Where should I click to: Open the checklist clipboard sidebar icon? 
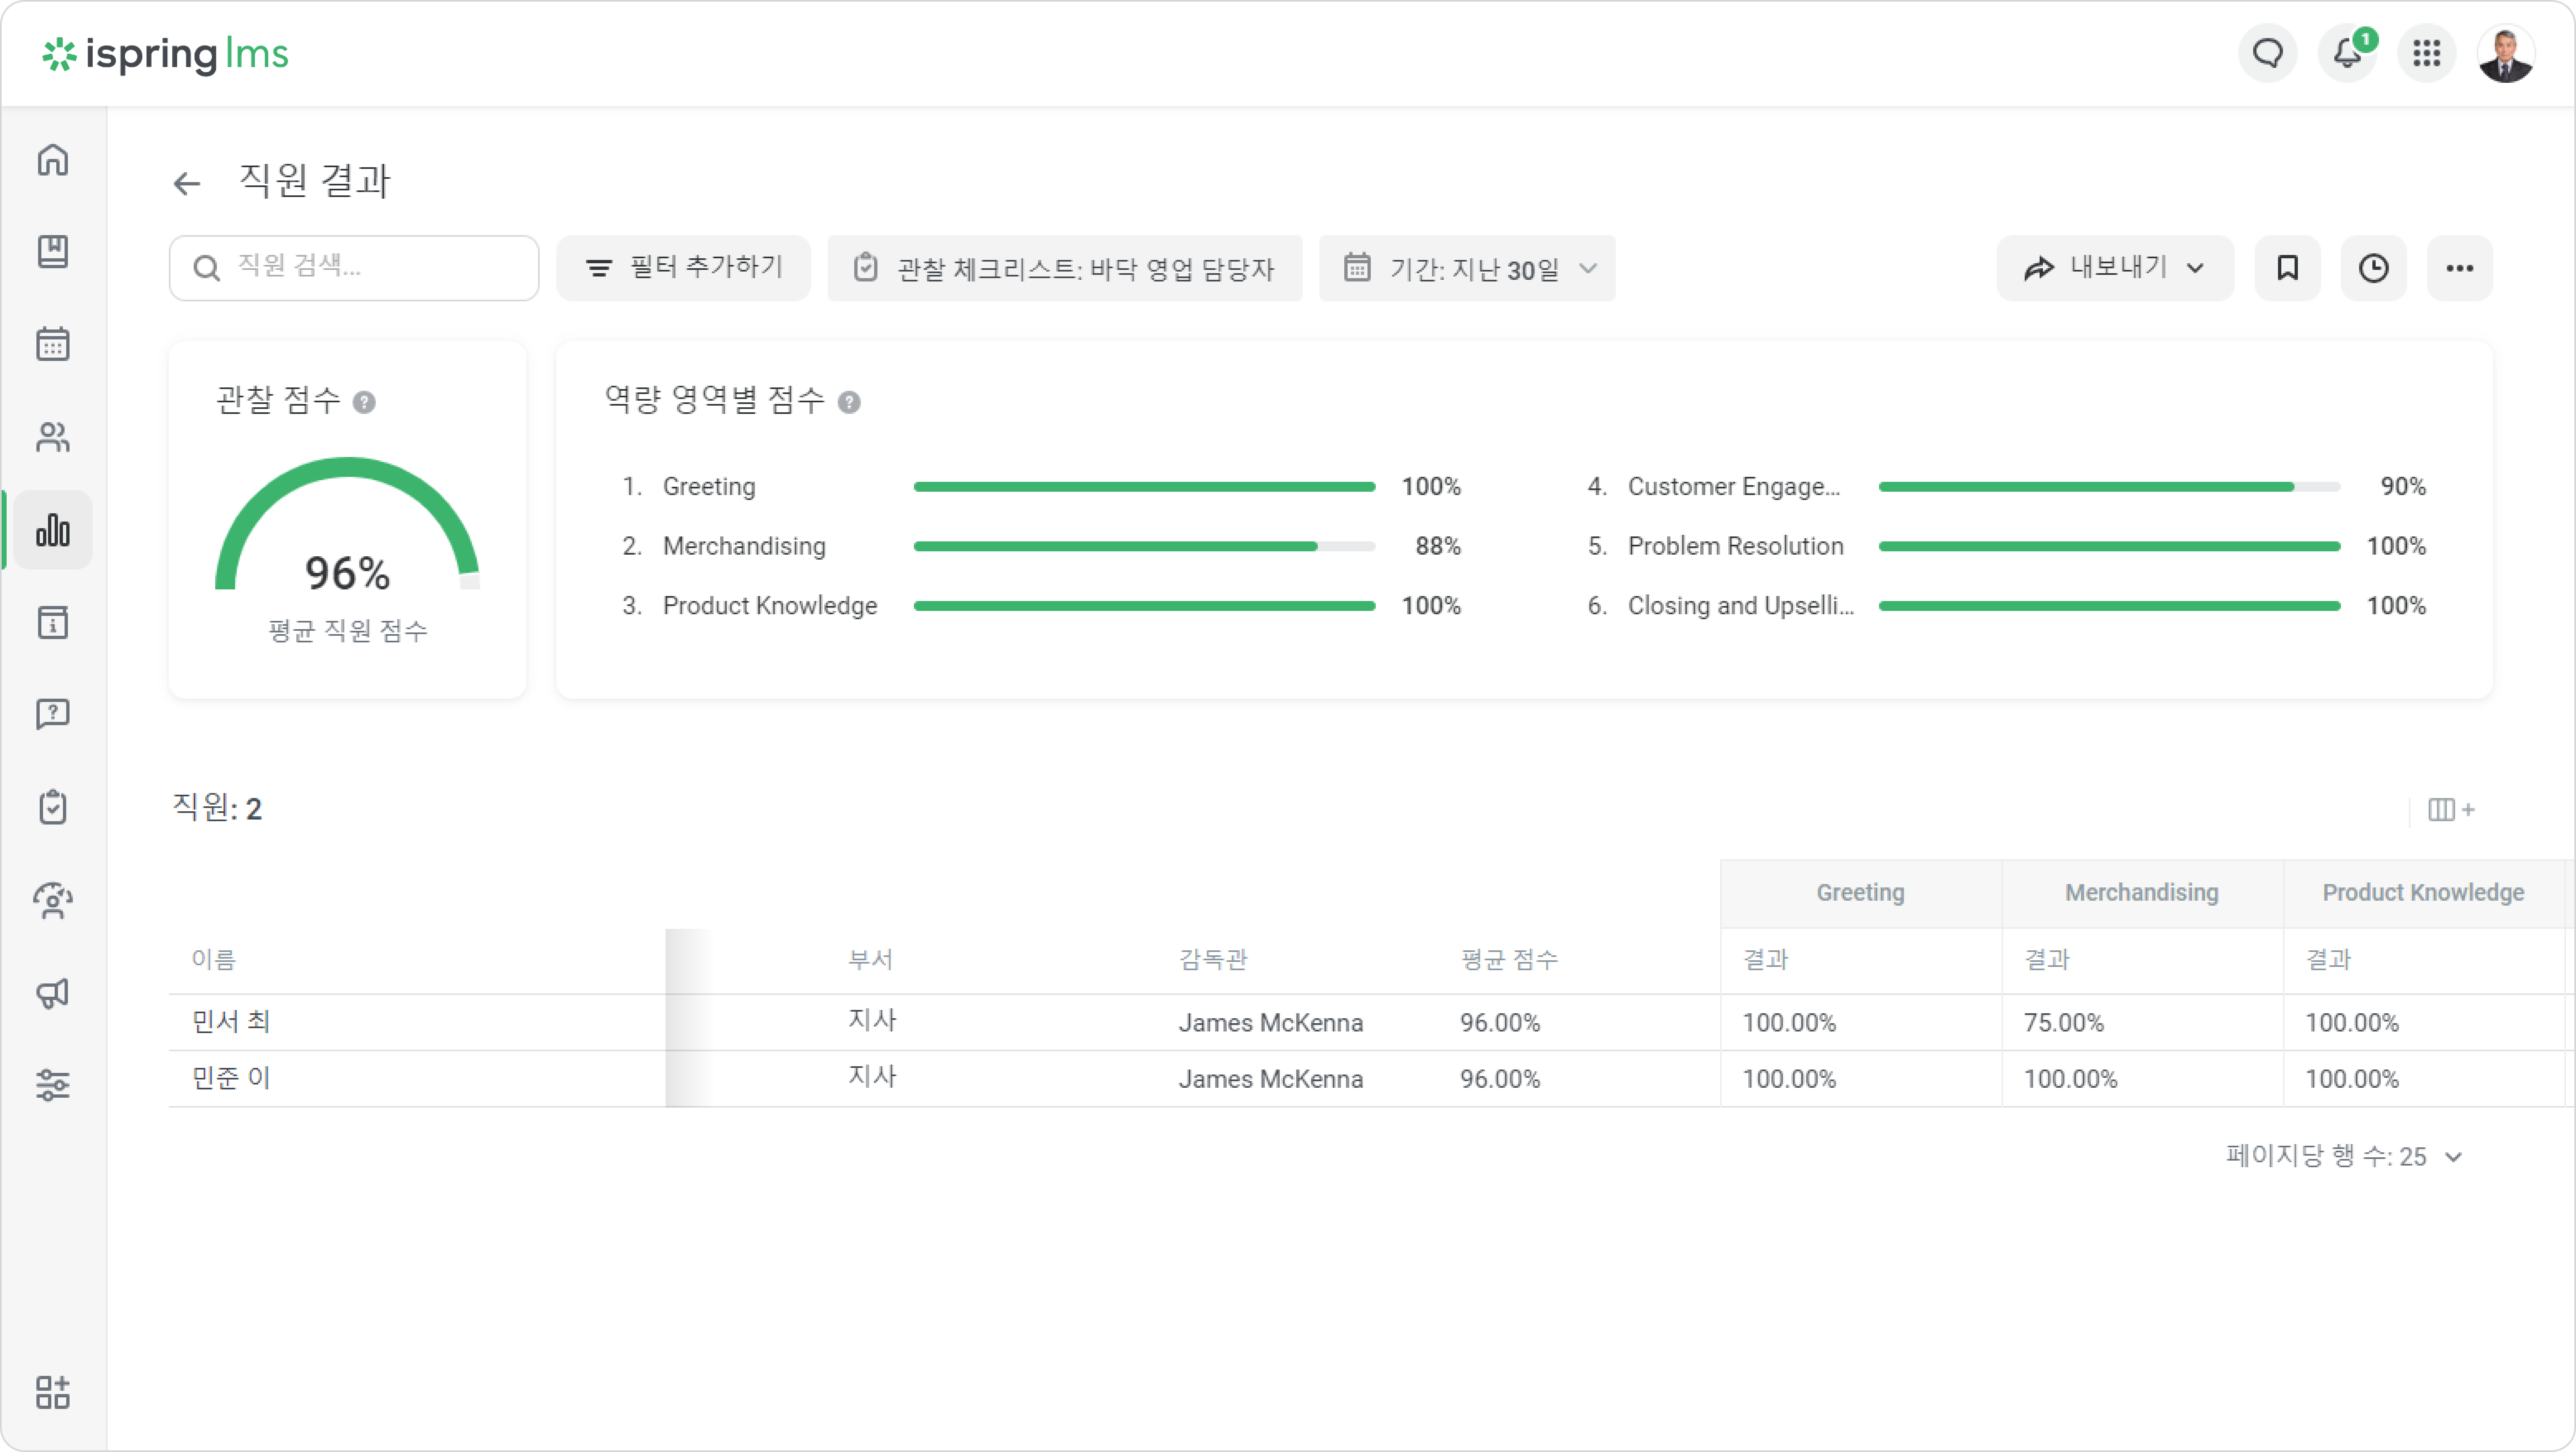53,807
